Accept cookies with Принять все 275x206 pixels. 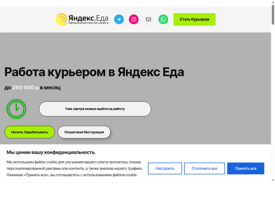pos(246,168)
